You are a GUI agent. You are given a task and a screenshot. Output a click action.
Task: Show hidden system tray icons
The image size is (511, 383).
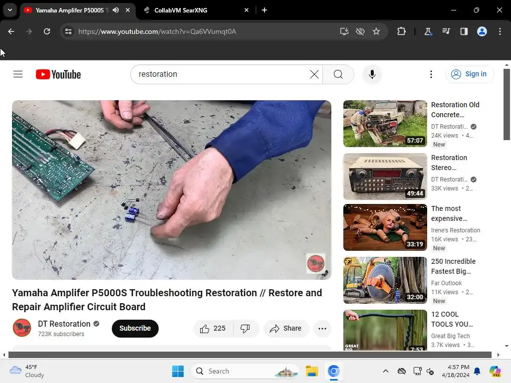[386, 371]
